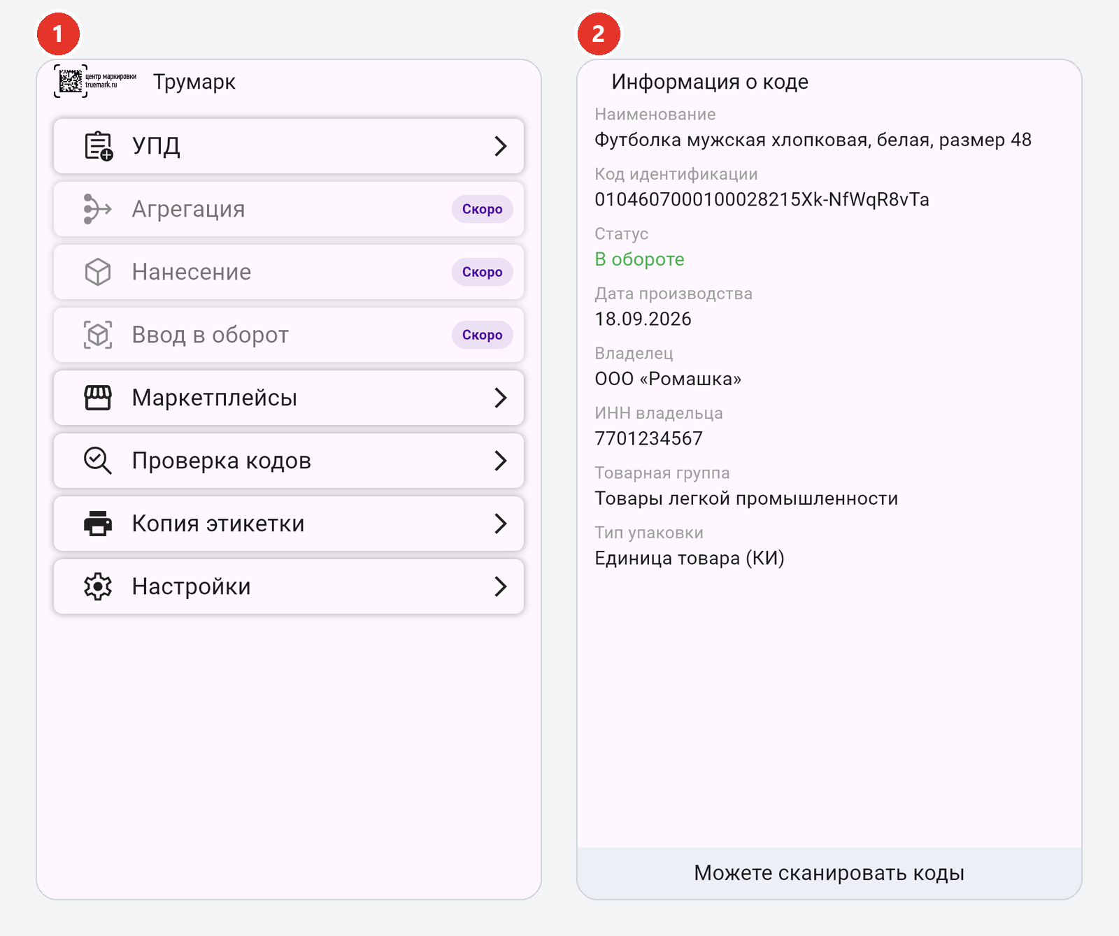Open the Маркетплейсы menu item
Screen dimensions: 1119x936
(x=289, y=398)
